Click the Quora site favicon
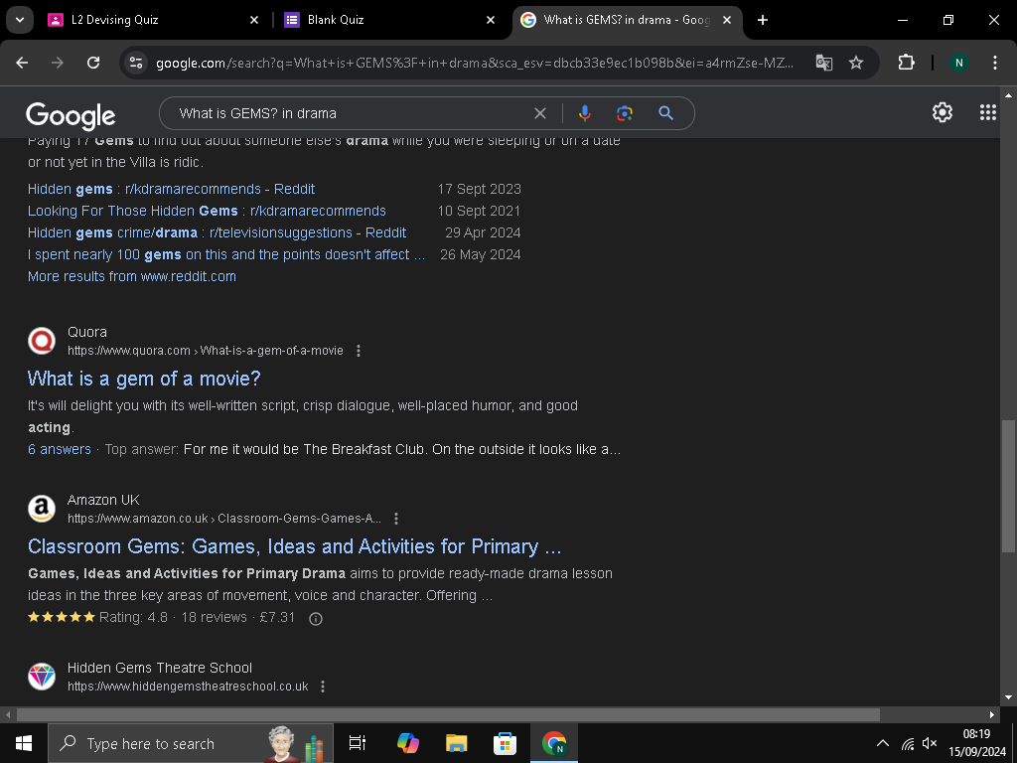The width and height of the screenshot is (1017, 763). click(x=42, y=341)
